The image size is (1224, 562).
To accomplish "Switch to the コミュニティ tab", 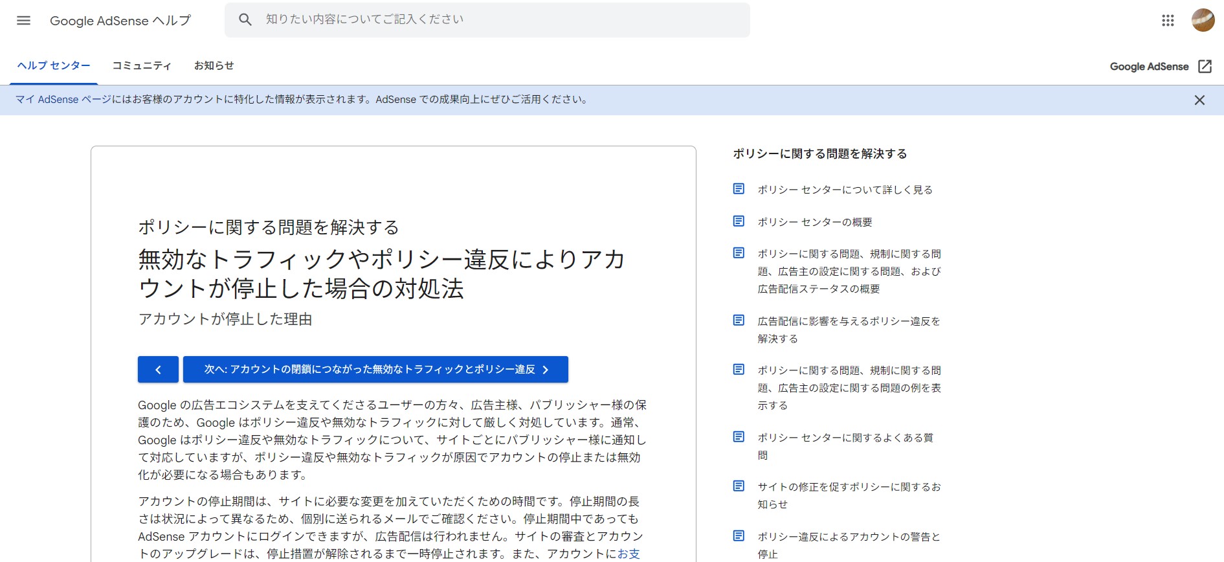I will coord(142,65).
